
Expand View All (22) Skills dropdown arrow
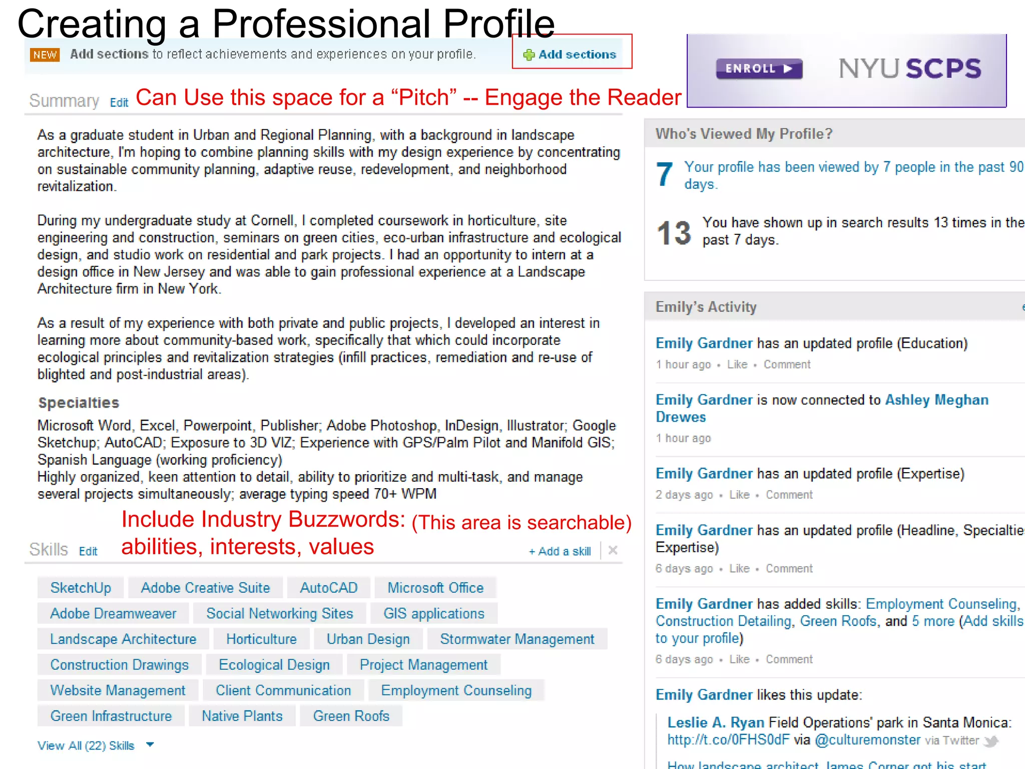click(150, 745)
